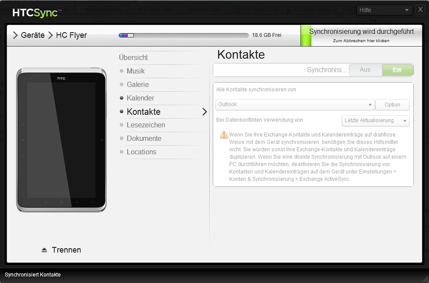Click the Musik status bullet
The width and height of the screenshot is (429, 283).
122,71
